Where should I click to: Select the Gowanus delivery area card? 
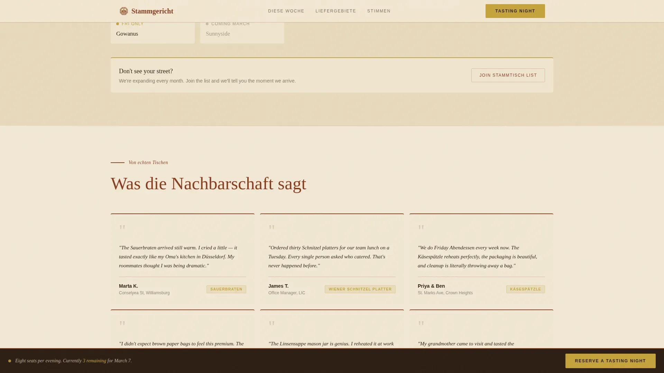click(153, 33)
